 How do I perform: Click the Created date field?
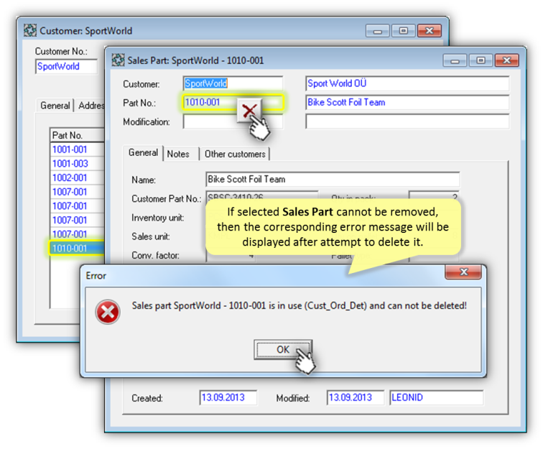tap(228, 398)
